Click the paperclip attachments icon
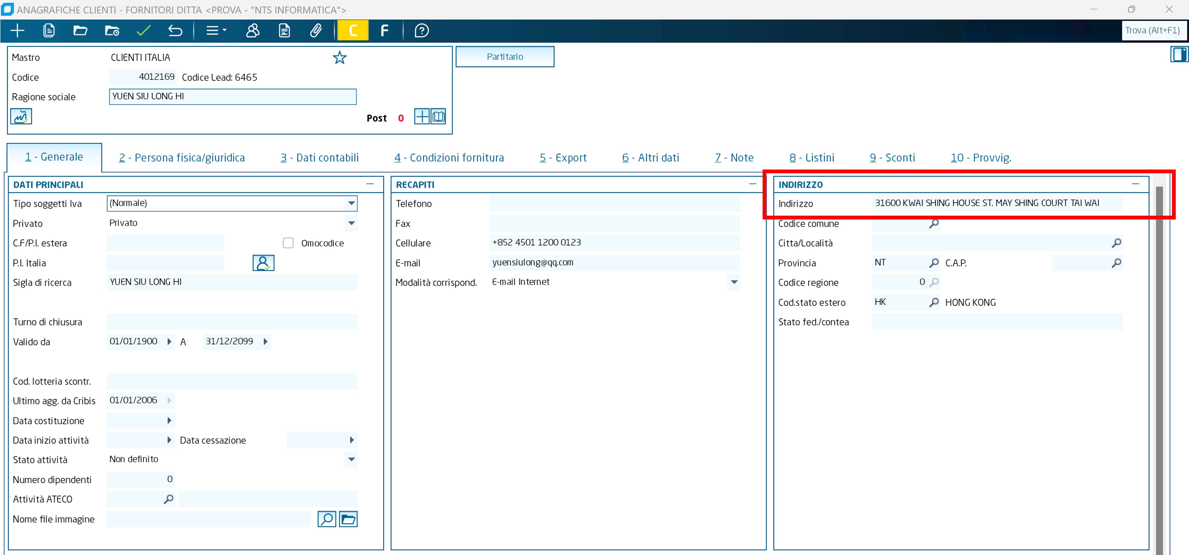 (x=316, y=31)
